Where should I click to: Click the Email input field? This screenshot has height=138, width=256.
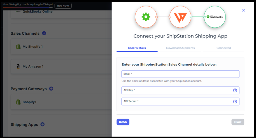point(180,74)
